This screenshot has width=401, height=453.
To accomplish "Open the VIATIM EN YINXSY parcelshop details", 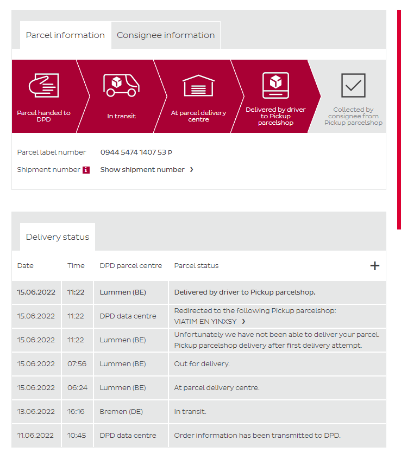I will [x=209, y=321].
